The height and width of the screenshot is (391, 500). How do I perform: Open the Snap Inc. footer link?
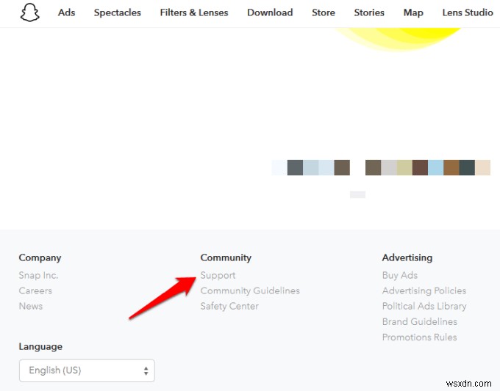38,275
